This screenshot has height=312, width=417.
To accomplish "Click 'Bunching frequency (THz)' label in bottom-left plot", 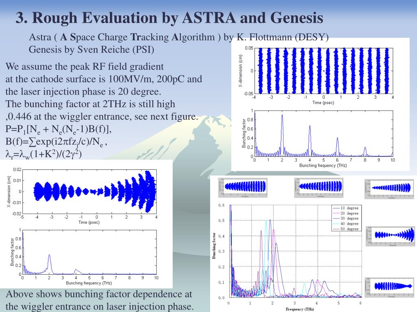I will (x=89, y=283).
